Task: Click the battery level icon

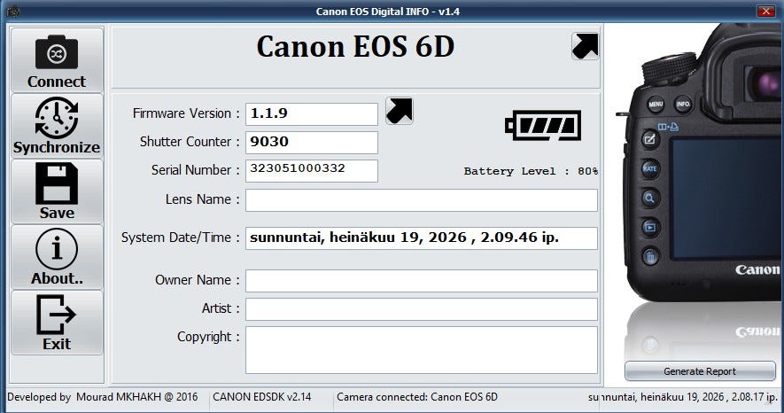Action: pyautogui.click(x=543, y=126)
